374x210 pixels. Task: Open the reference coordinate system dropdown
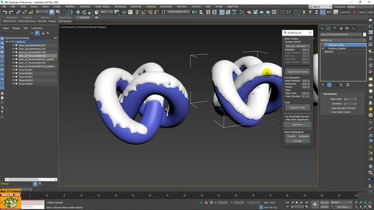106,12
